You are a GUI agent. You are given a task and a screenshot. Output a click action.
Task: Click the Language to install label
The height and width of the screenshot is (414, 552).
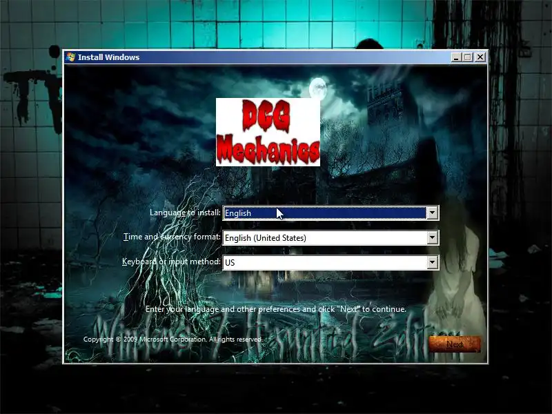[x=185, y=213]
